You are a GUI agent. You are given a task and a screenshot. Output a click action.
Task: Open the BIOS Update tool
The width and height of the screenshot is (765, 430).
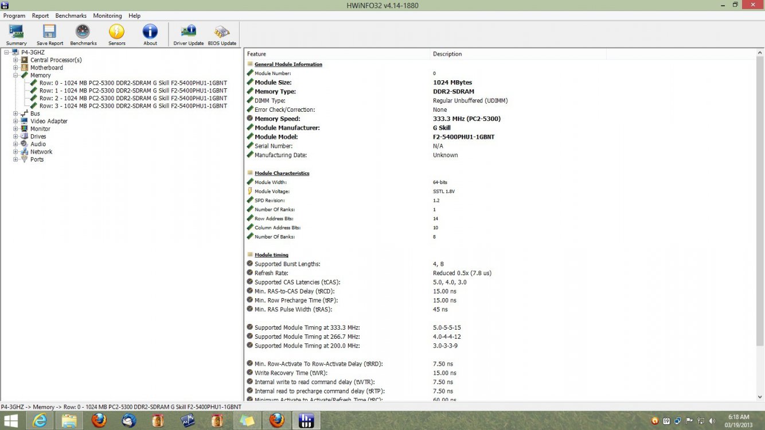pos(222,35)
